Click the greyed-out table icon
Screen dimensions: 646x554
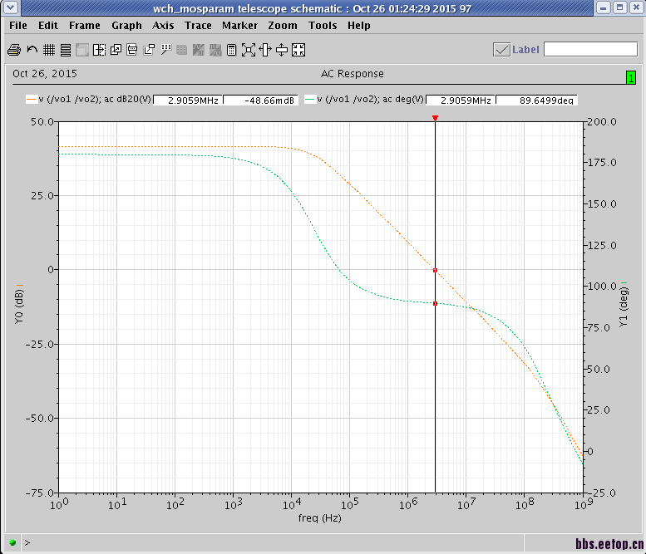[182, 50]
